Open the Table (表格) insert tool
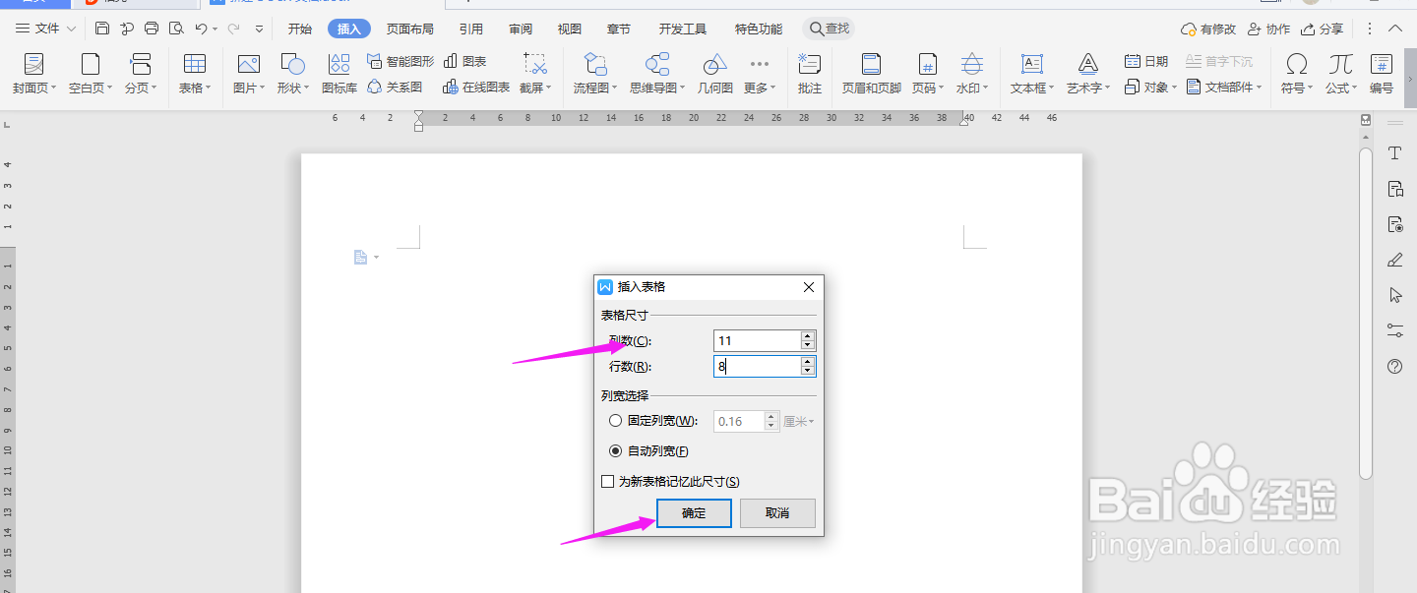Screen dimensions: 1417x593 [x=195, y=74]
